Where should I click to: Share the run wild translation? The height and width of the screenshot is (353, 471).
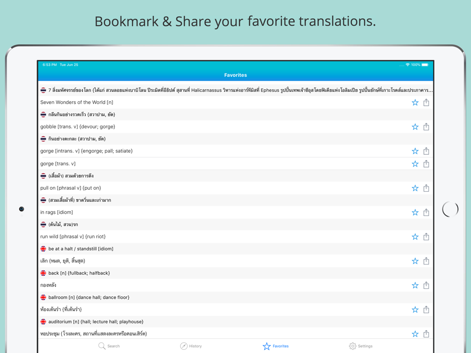(x=426, y=237)
